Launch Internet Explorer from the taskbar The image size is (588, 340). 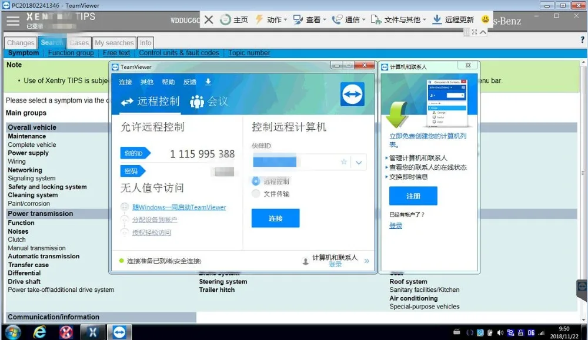coord(39,332)
